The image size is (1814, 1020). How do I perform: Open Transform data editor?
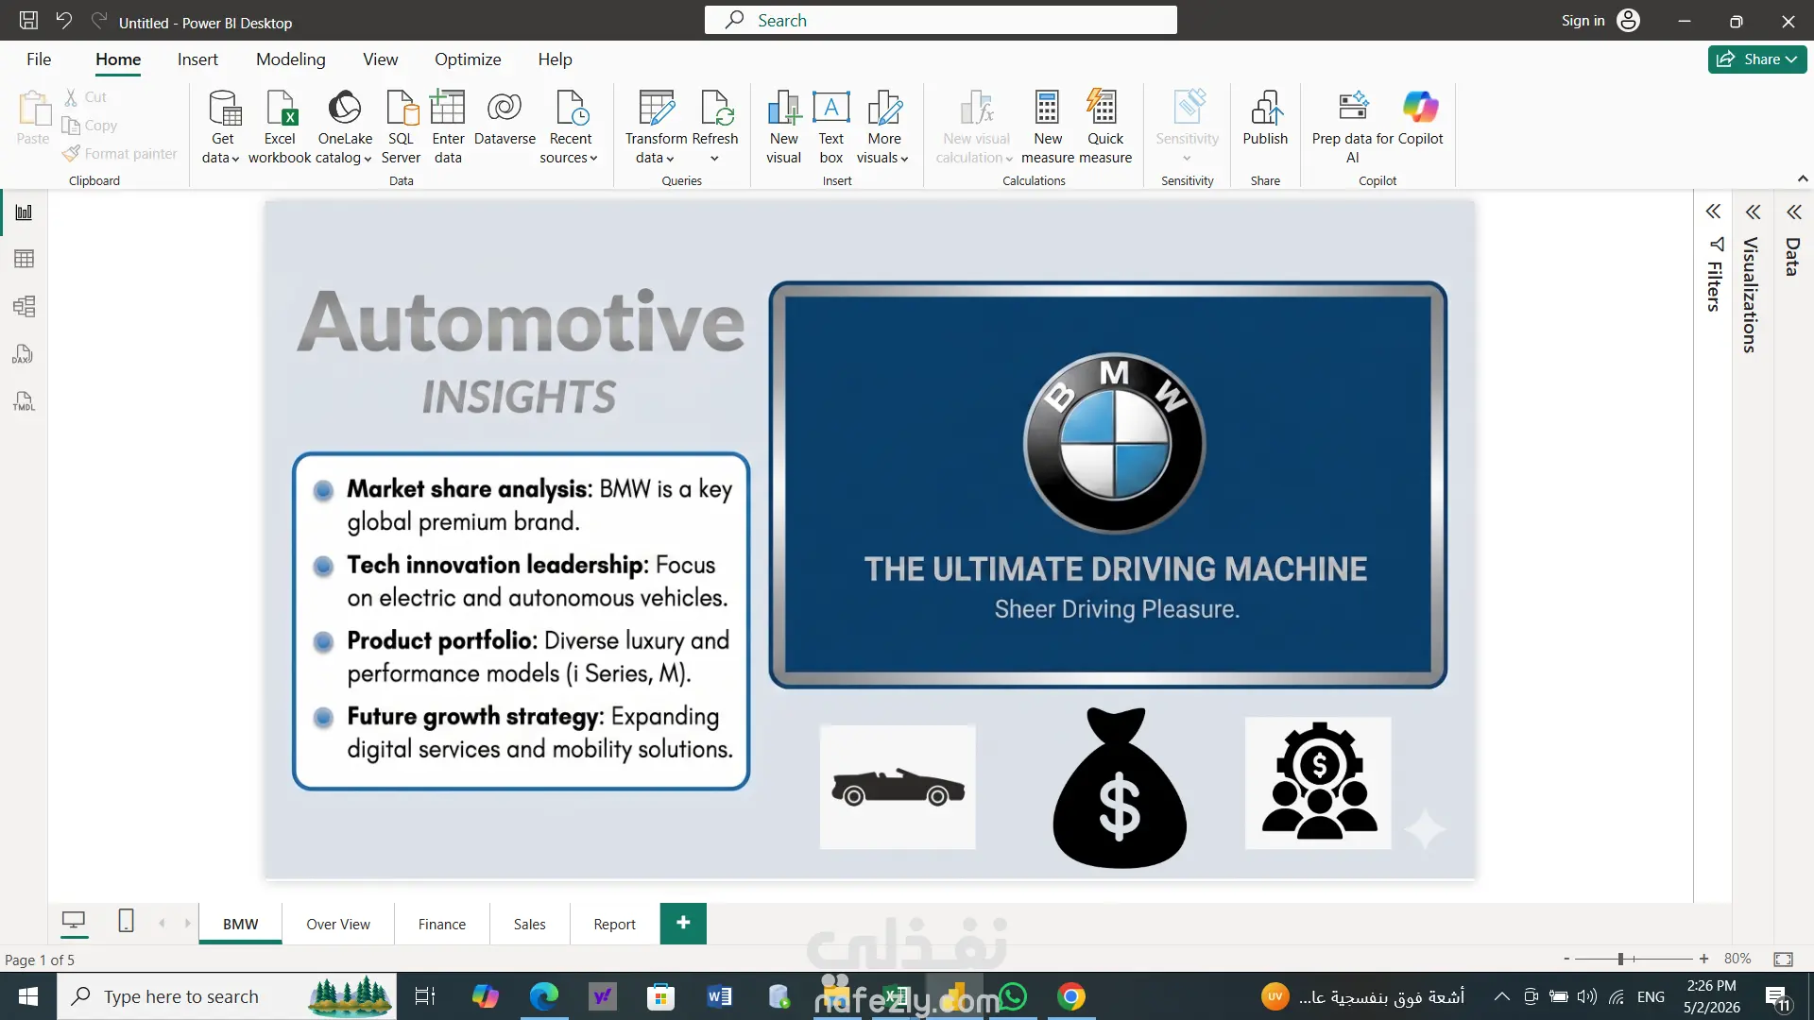pos(656,127)
